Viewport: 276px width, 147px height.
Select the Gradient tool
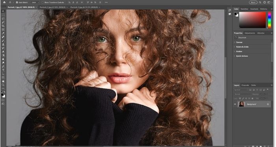click(x=3, y=55)
